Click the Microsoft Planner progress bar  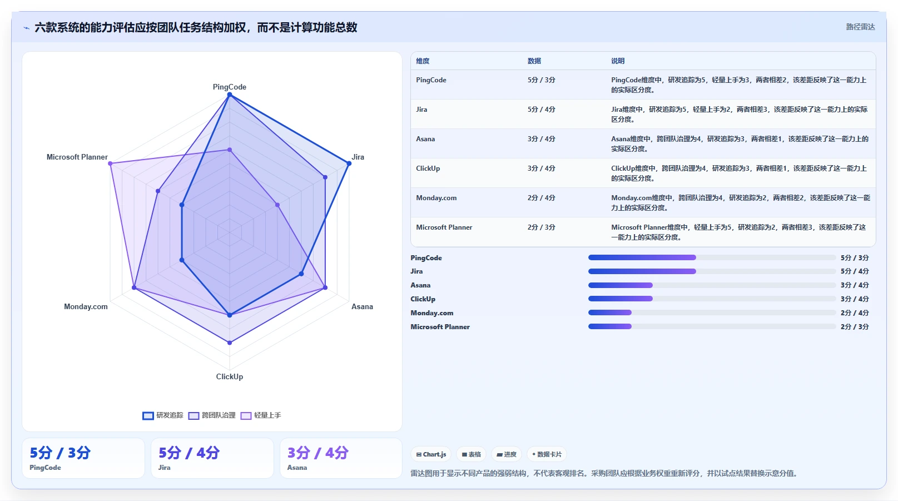click(x=712, y=327)
